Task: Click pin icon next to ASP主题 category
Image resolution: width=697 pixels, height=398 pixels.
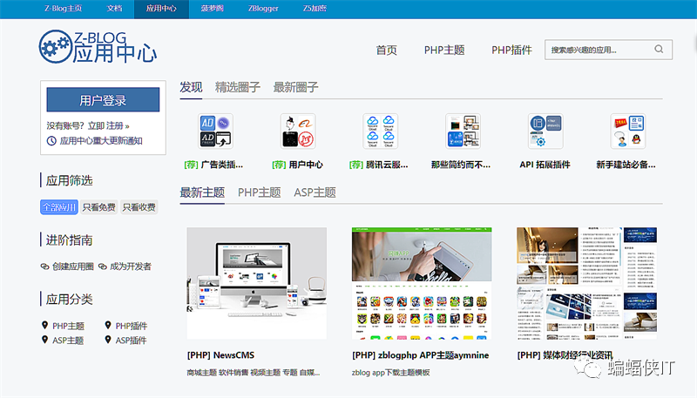Action: point(45,340)
